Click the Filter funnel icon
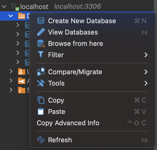 pyautogui.click(x=41, y=55)
